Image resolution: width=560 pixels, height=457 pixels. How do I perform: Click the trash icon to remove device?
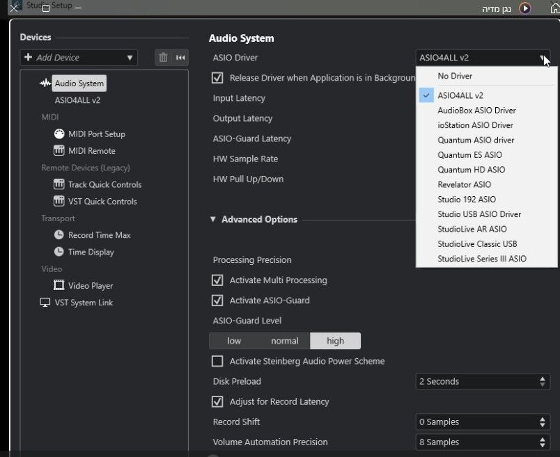(x=163, y=58)
